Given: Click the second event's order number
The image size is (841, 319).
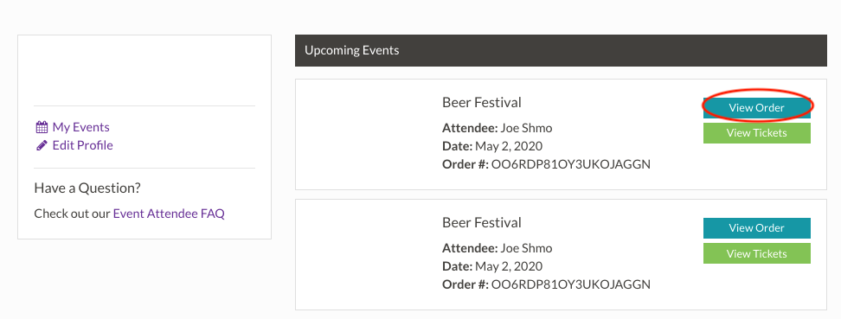Looking at the screenshot, I should coord(571,284).
